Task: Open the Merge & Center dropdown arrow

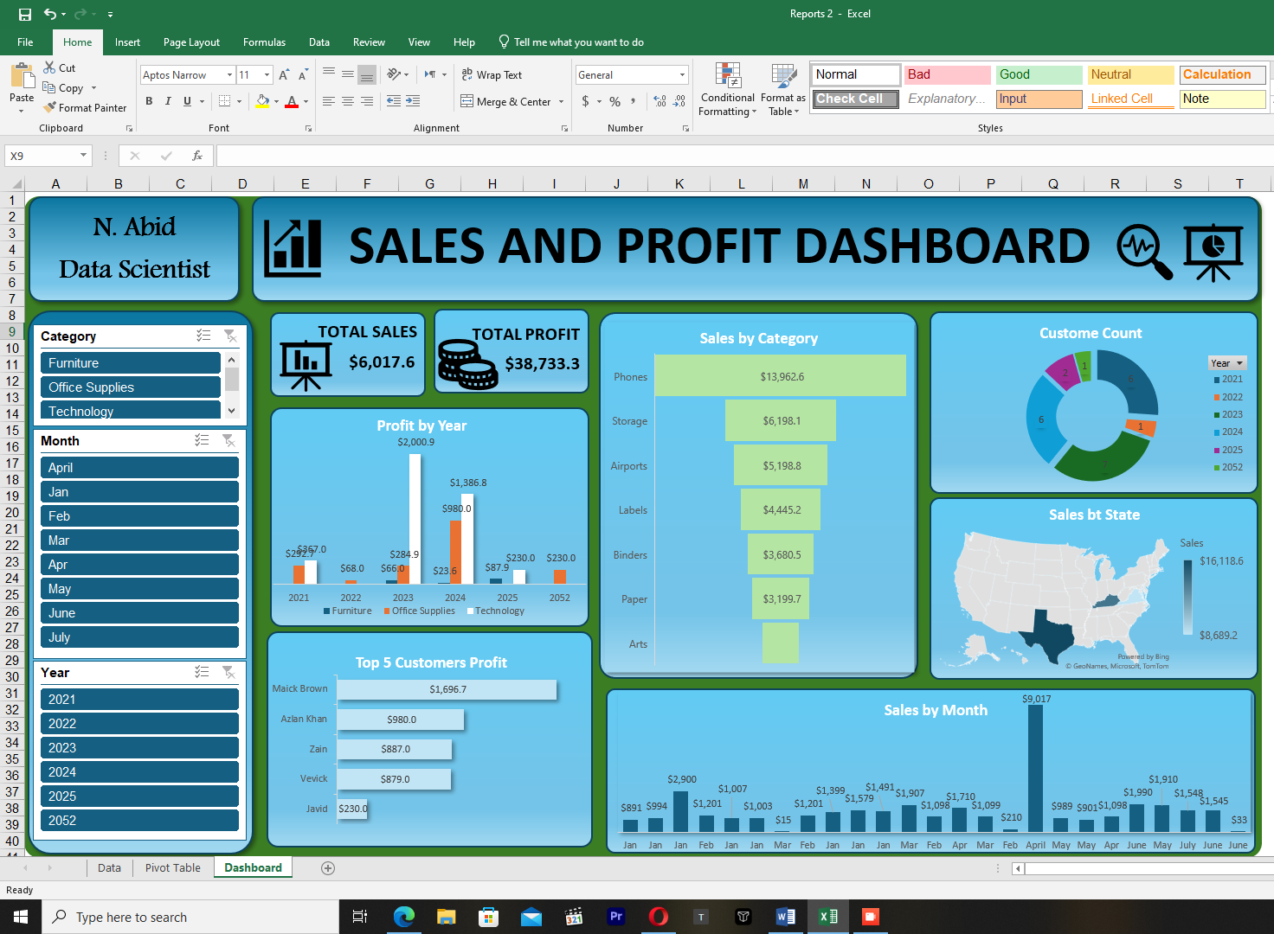Action: tap(562, 102)
